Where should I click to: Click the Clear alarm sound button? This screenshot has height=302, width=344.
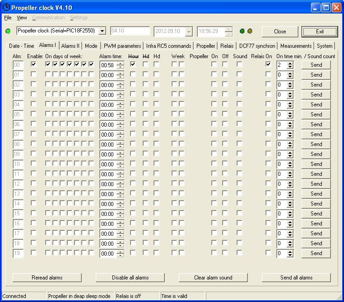(213, 278)
